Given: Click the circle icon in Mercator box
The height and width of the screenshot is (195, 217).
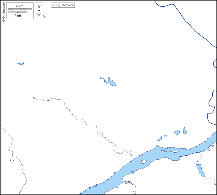Looking at the screenshot, I should coord(53,5).
